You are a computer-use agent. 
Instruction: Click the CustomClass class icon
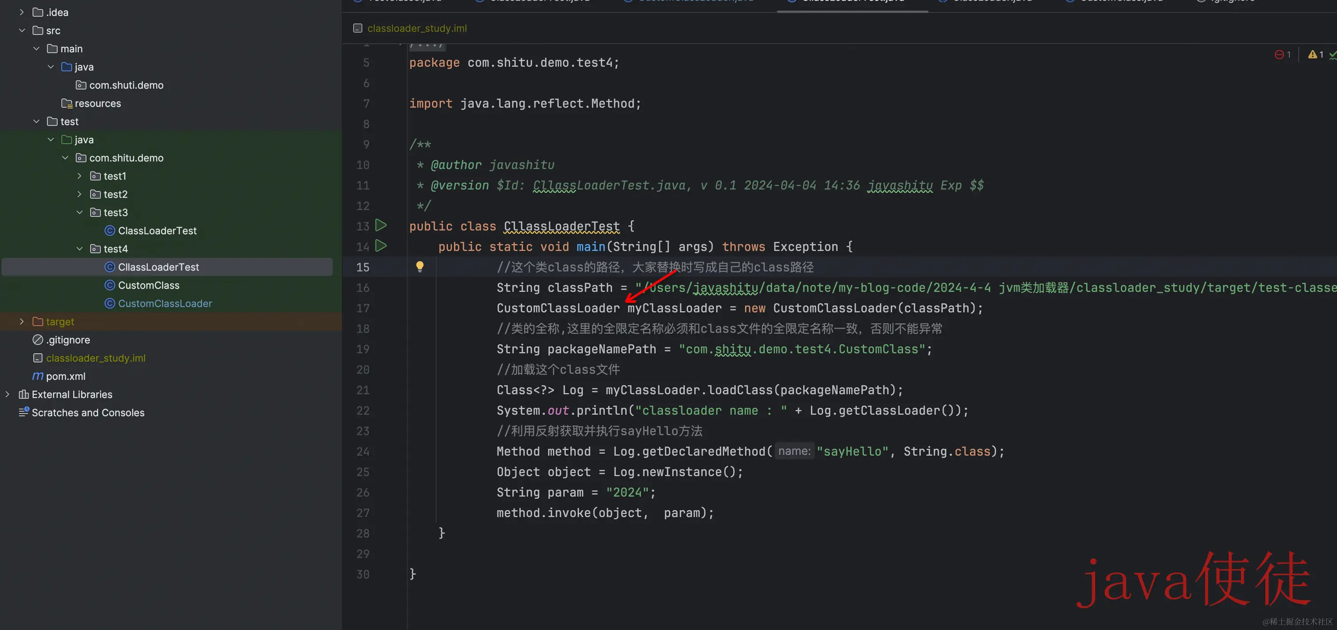tap(110, 285)
